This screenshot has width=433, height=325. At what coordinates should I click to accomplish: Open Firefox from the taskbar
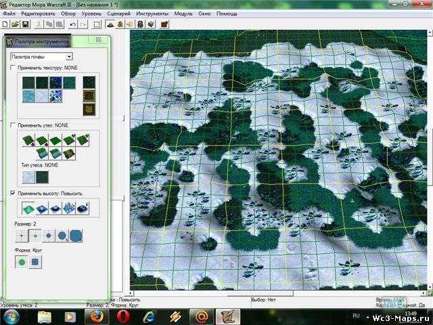[97, 316]
